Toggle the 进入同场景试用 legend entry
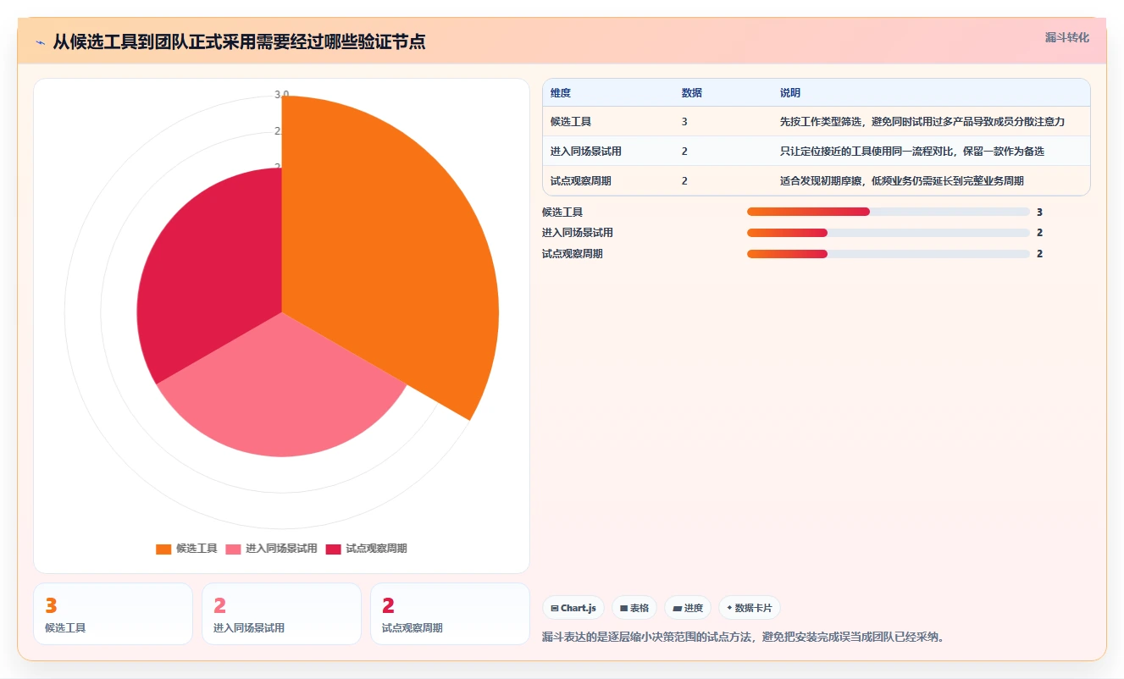This screenshot has height=679, width=1124. (271, 549)
